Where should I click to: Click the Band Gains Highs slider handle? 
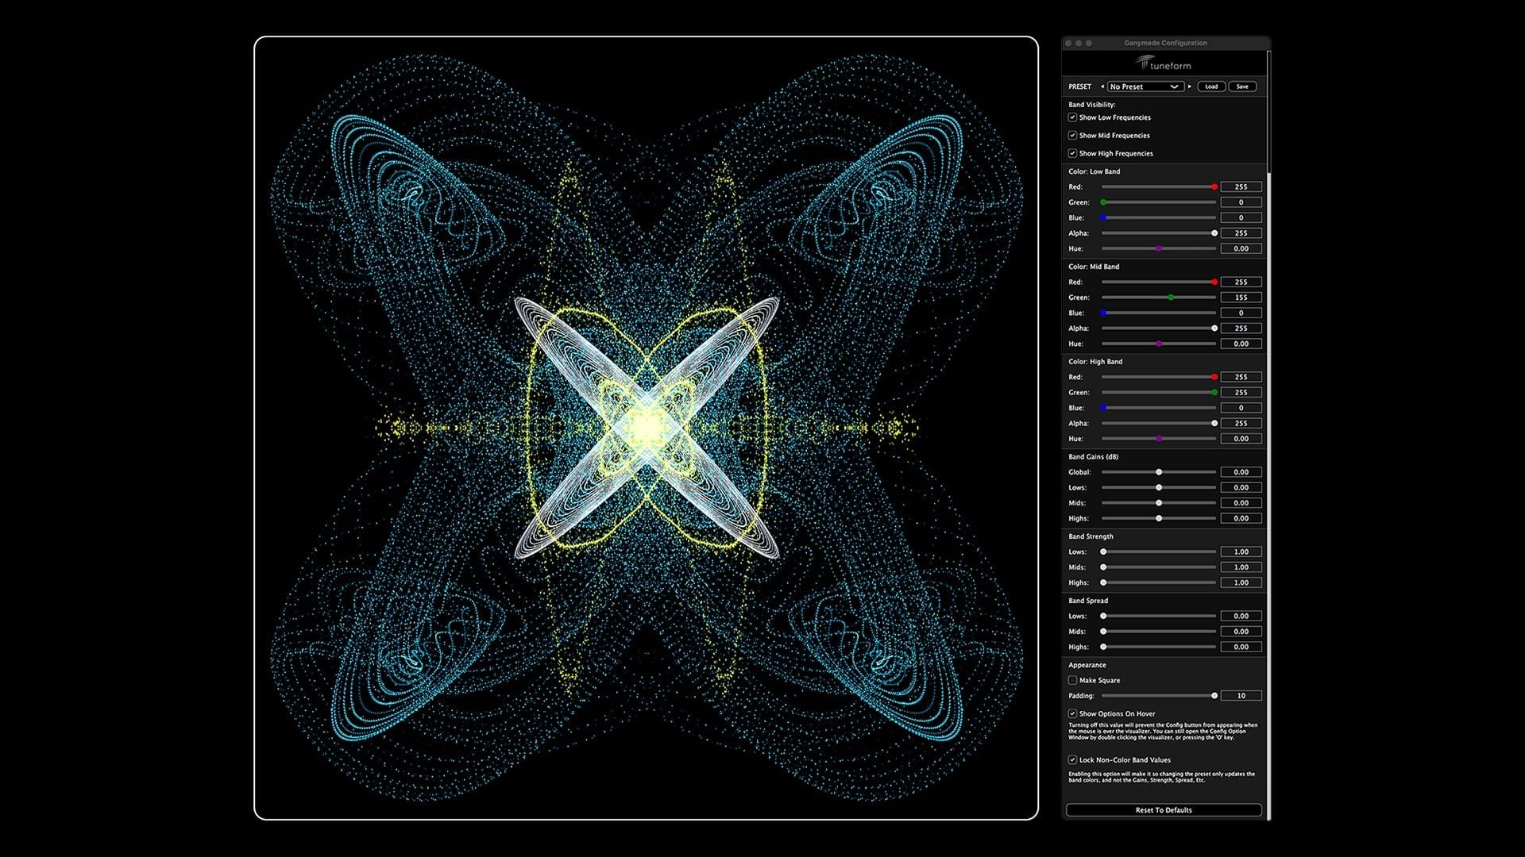[1159, 519]
